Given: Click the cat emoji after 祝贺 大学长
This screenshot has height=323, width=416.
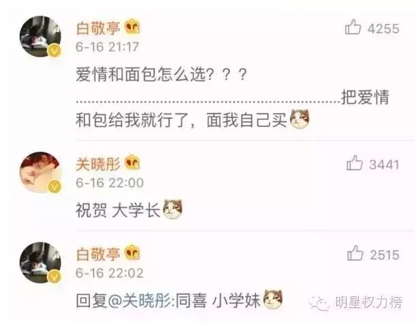Looking at the screenshot, I should pos(172,209).
